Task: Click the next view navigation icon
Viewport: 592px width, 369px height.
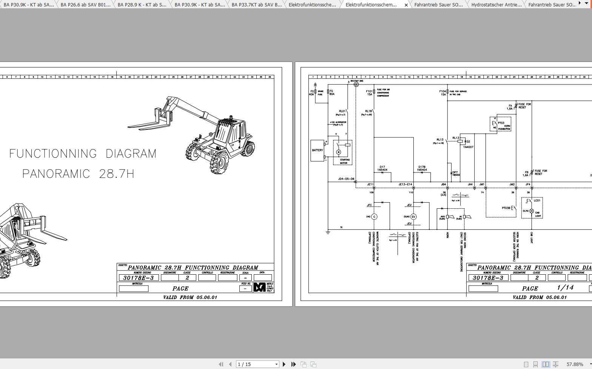Action: 313,364
